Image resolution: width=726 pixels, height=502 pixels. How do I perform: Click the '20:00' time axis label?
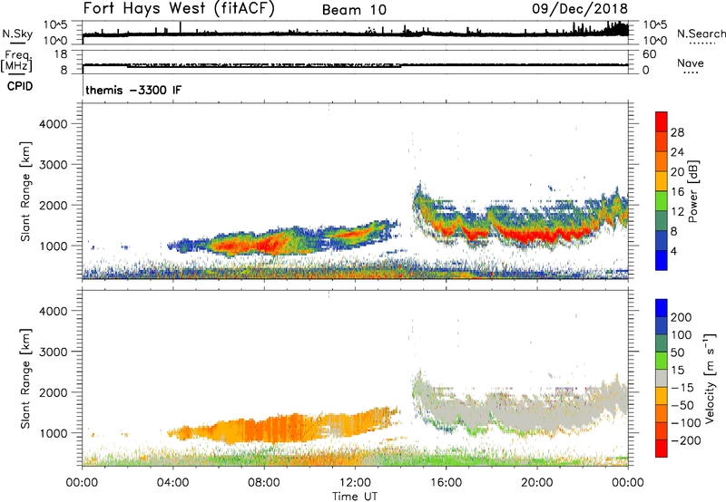pyautogui.click(x=537, y=483)
